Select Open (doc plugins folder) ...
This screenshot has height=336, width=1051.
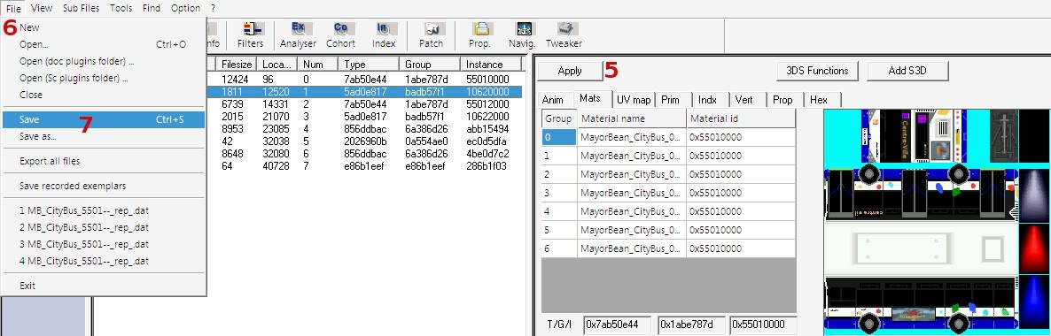point(104,62)
